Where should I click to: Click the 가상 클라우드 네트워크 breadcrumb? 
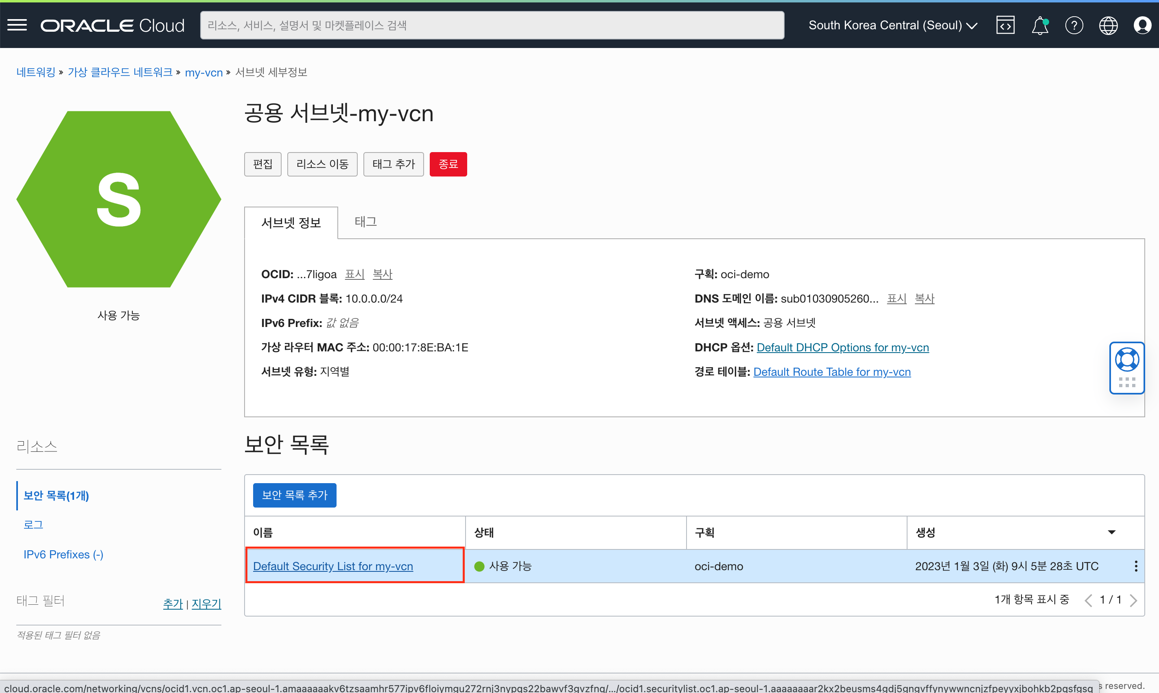point(120,72)
